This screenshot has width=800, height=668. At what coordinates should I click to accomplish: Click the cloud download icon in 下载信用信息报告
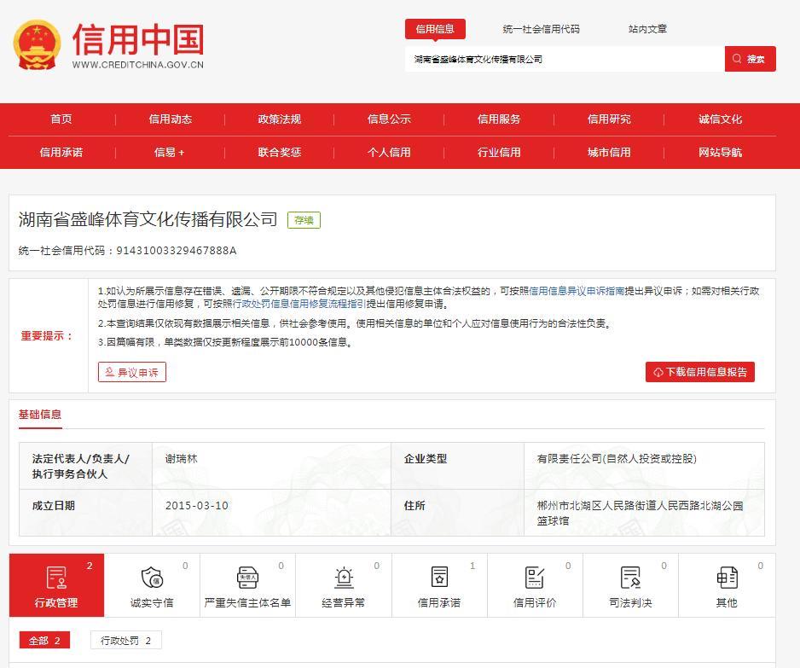(658, 372)
